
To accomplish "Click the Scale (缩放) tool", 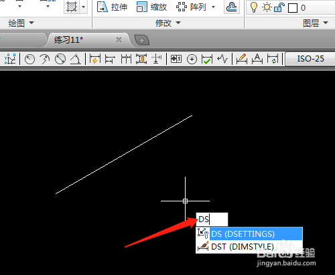I will click(151, 7).
